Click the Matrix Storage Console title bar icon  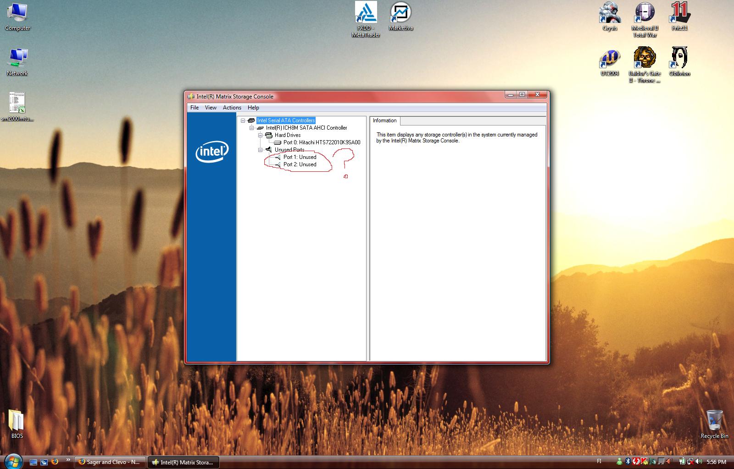tap(191, 97)
